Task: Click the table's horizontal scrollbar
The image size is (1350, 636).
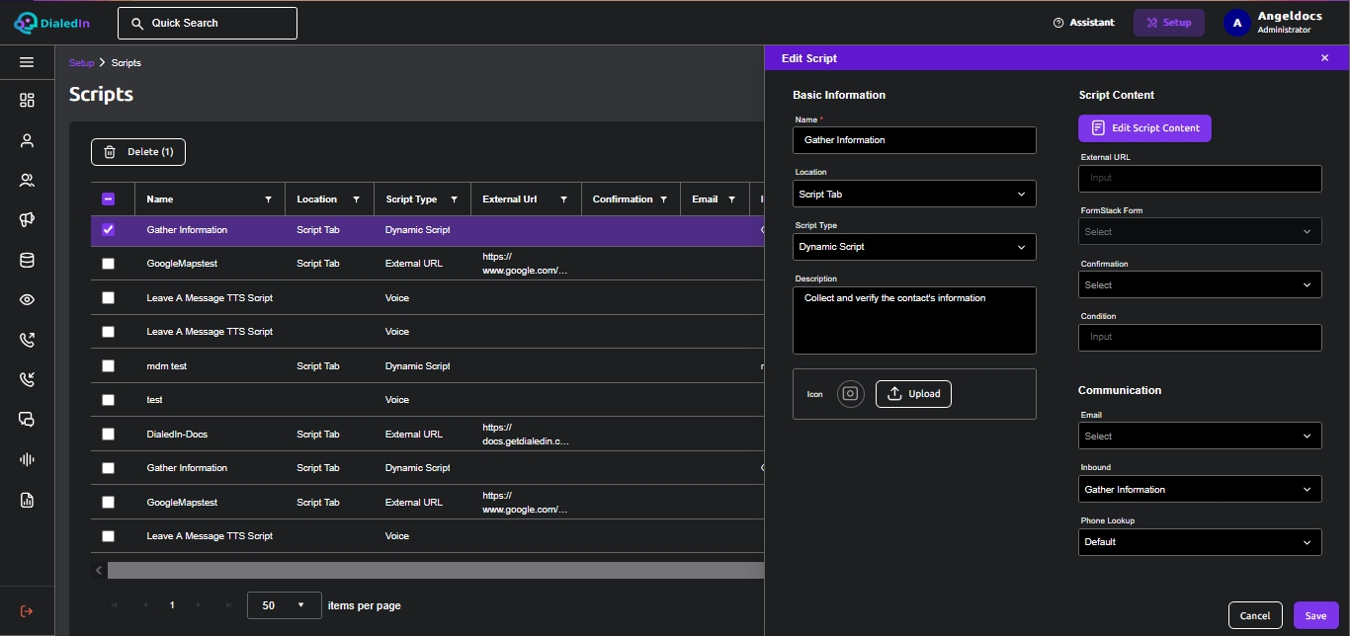Action: [x=435, y=571]
